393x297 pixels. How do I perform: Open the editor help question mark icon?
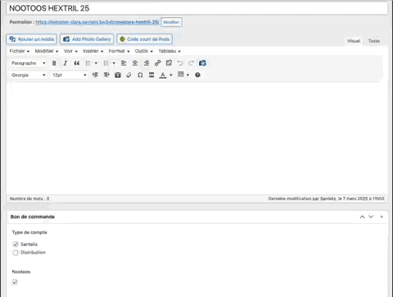tap(197, 75)
